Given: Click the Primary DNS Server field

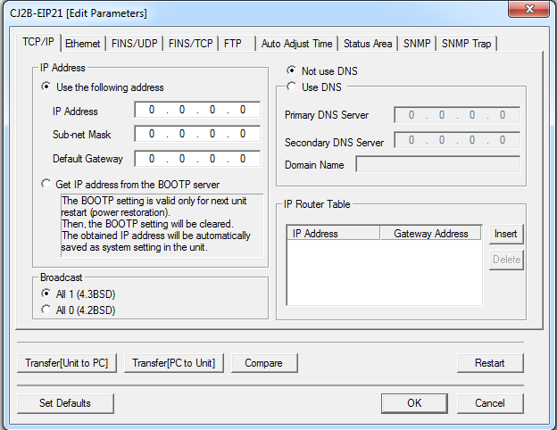Looking at the screenshot, I should pyautogui.click(x=457, y=115).
